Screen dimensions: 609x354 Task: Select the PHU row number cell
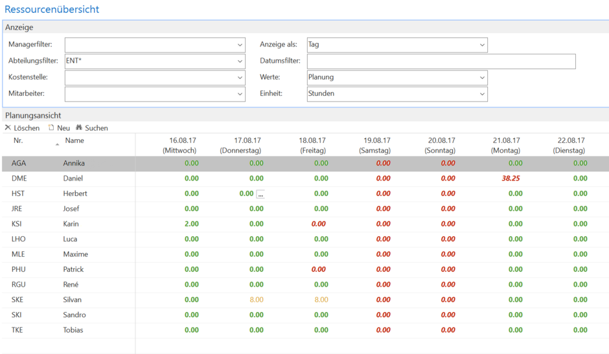click(x=18, y=269)
